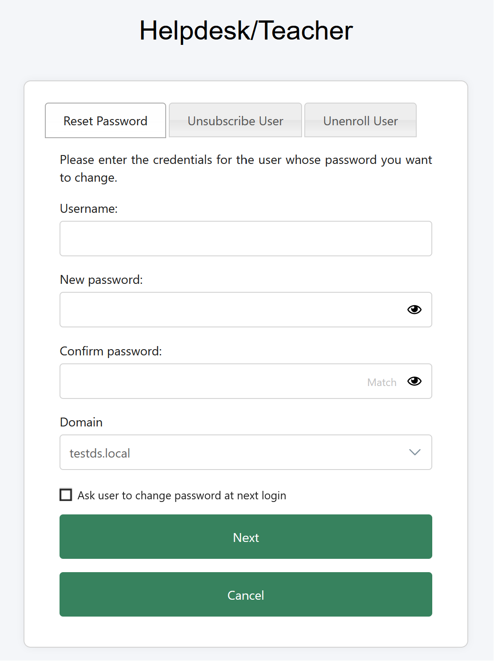Tick the Ask user to change password checkbox
This screenshot has width=494, height=661.
pyautogui.click(x=66, y=495)
